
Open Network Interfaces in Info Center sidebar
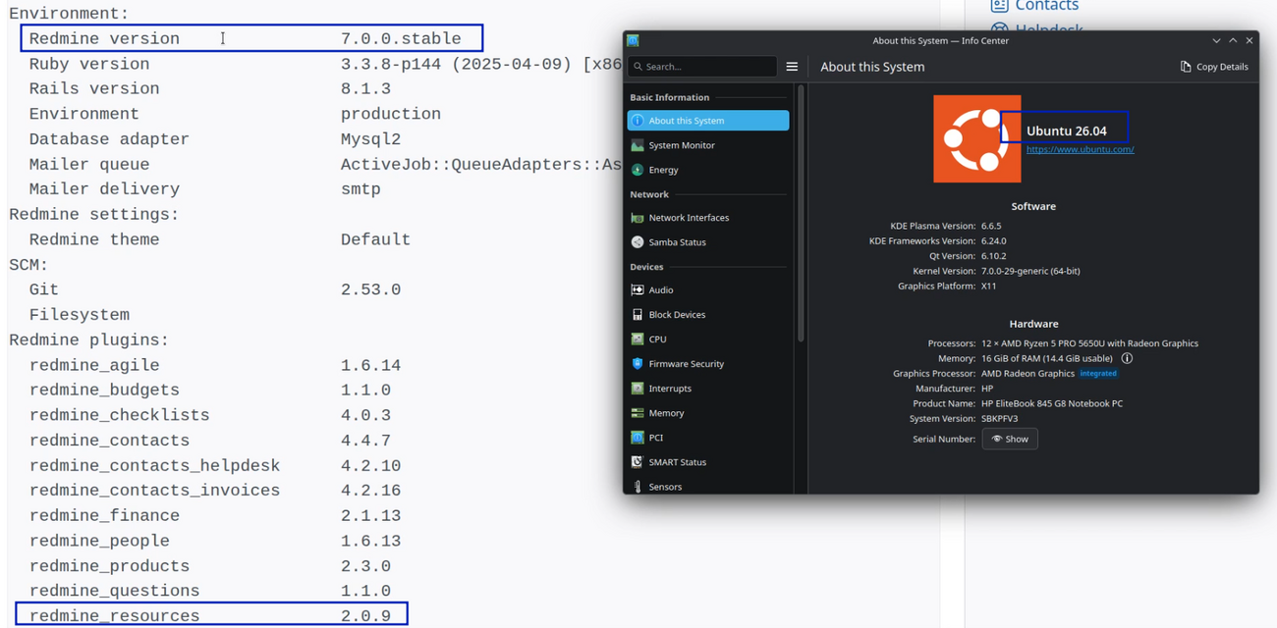[707, 217]
